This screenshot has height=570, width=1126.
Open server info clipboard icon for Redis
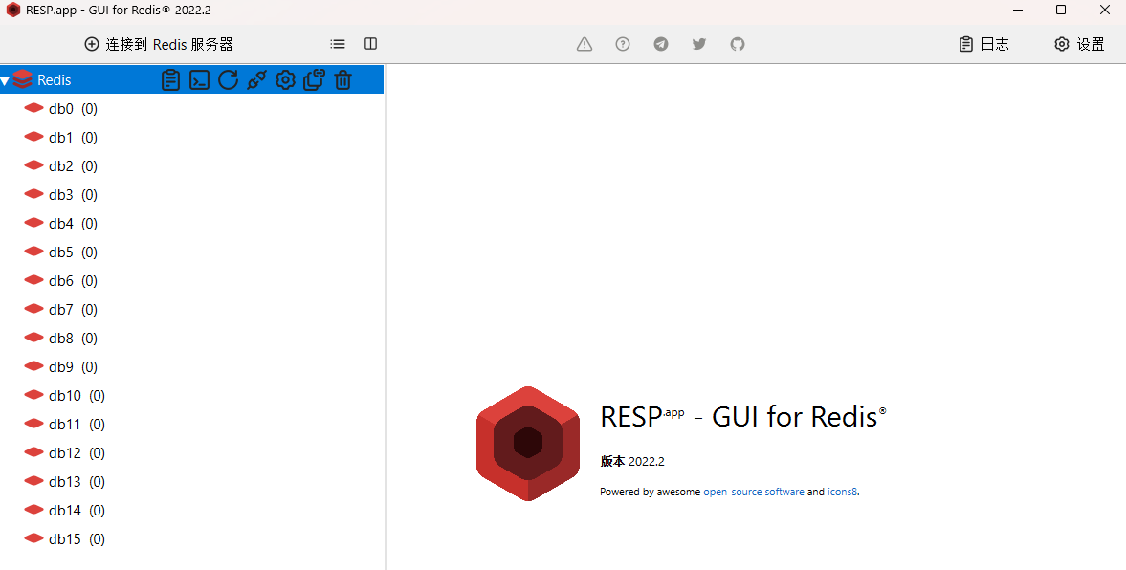(170, 79)
